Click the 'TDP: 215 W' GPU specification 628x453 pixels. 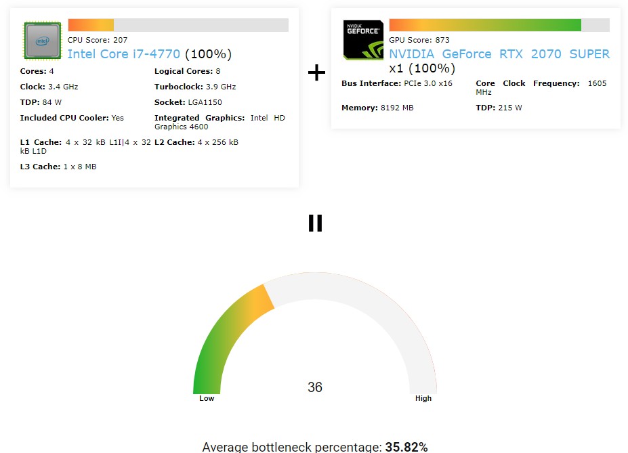pos(499,108)
